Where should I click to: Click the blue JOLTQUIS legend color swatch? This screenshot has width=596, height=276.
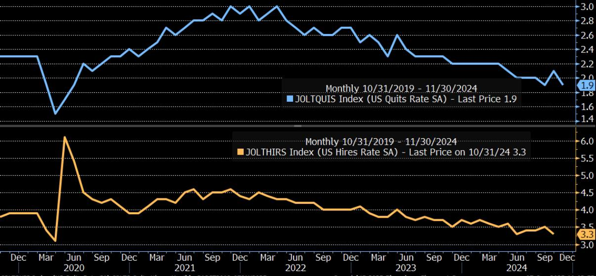pos(290,99)
